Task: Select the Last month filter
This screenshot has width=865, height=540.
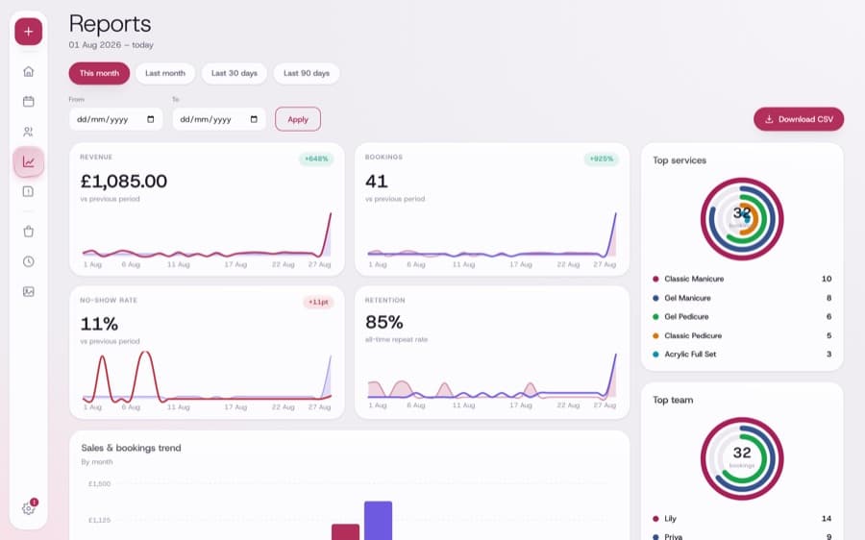Action: (165, 73)
